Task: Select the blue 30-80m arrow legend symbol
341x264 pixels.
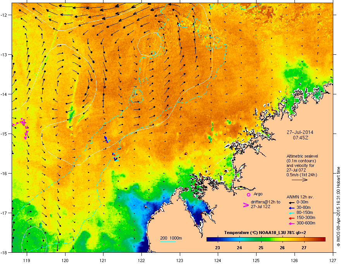Action: (291, 208)
